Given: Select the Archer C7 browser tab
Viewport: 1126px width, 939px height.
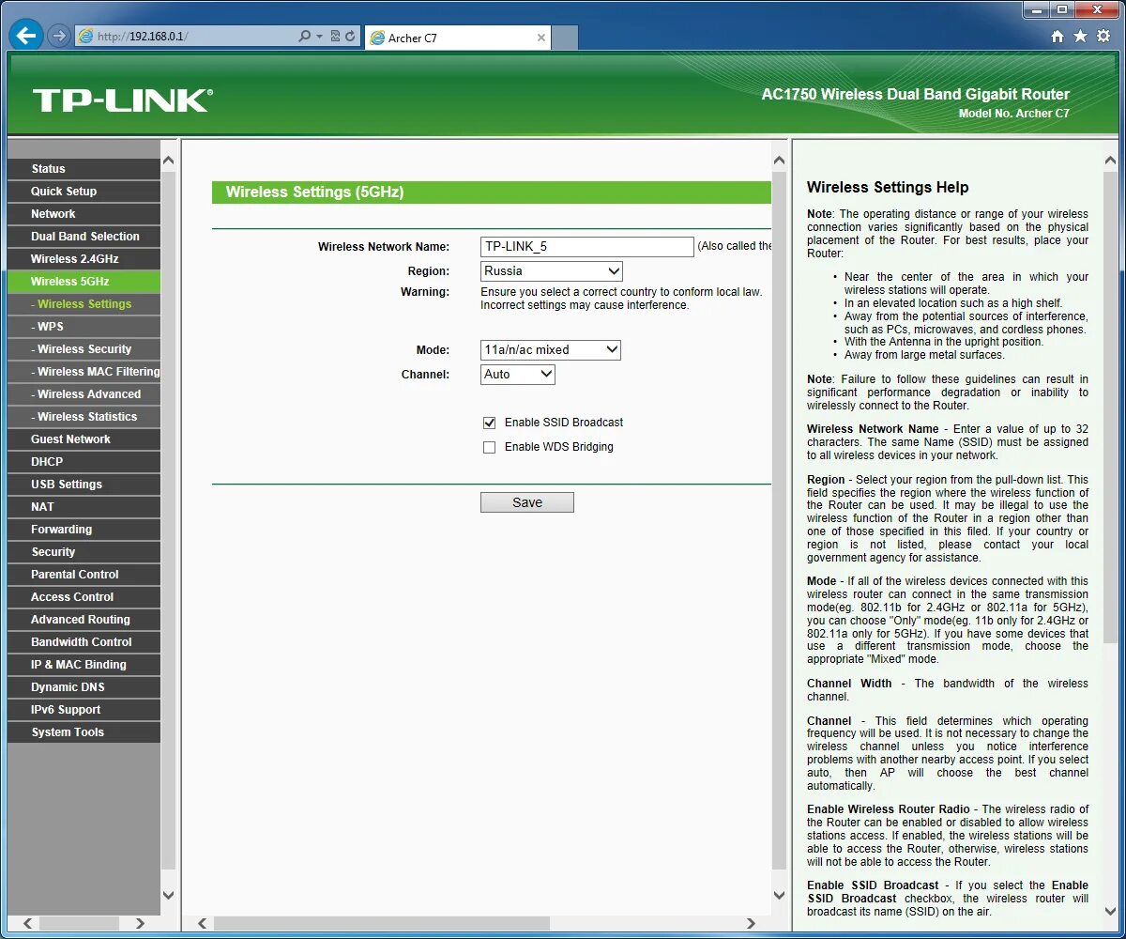Looking at the screenshot, I should pyautogui.click(x=457, y=38).
